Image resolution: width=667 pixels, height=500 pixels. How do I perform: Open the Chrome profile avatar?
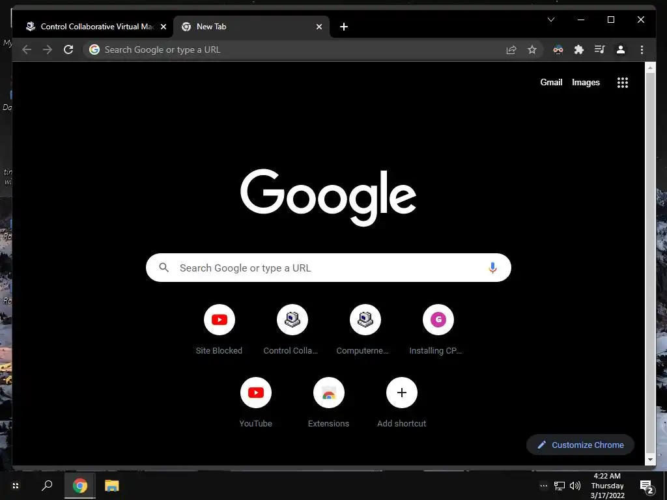click(x=621, y=49)
